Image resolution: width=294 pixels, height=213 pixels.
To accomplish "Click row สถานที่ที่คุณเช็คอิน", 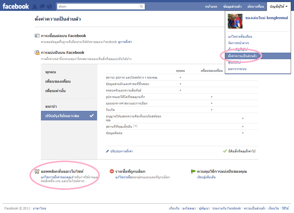I will [x=182, y=127].
